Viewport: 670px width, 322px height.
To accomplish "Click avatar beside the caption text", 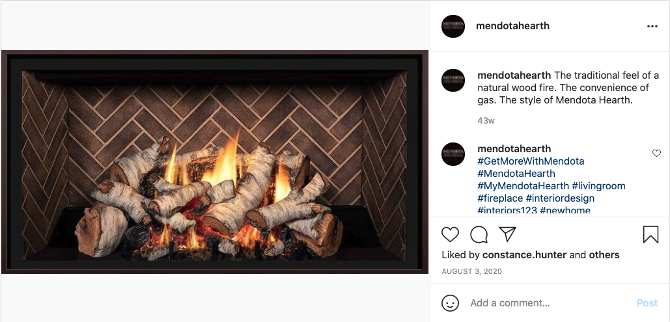I will tap(453, 80).
